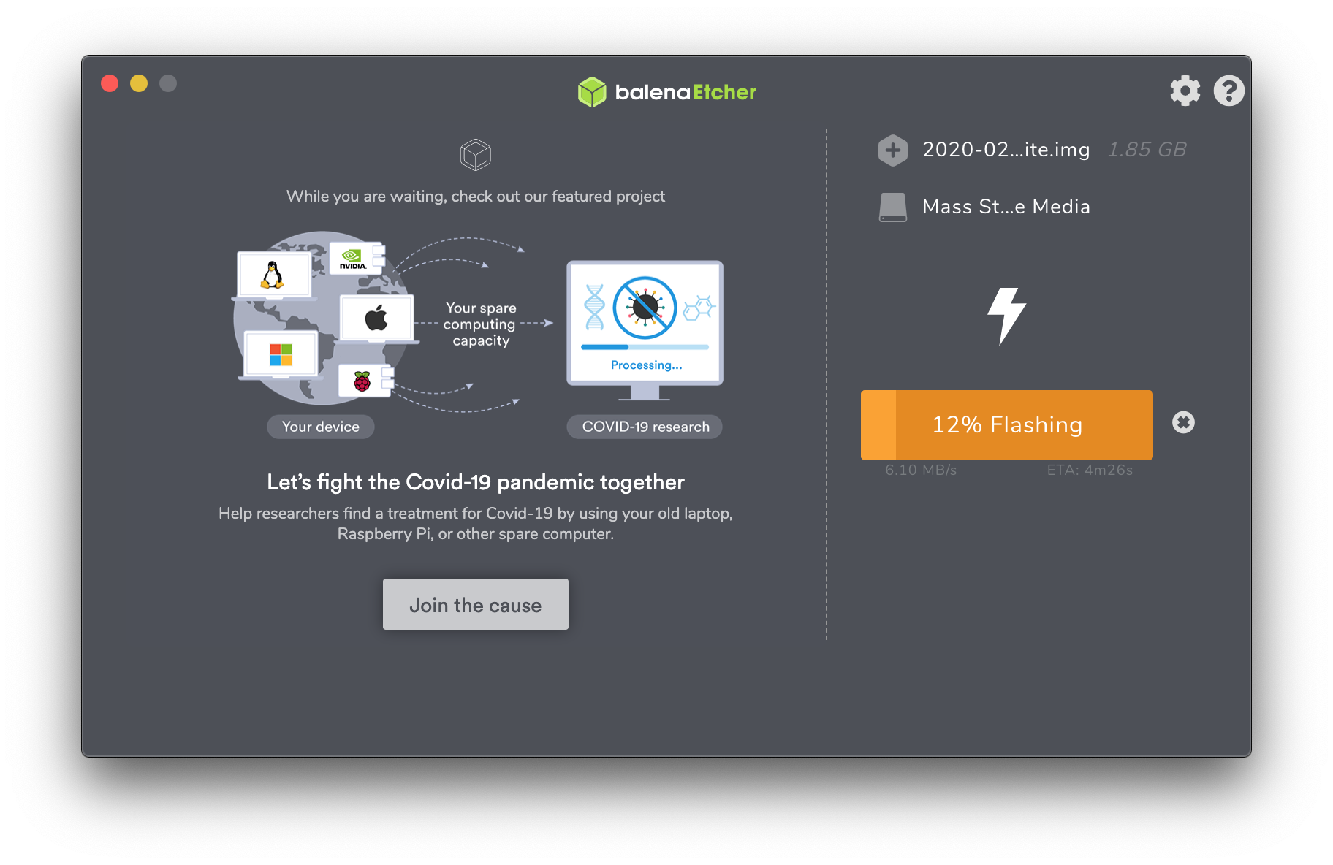Click the plus hexagon image icon
This screenshot has height=865, width=1333.
892,150
